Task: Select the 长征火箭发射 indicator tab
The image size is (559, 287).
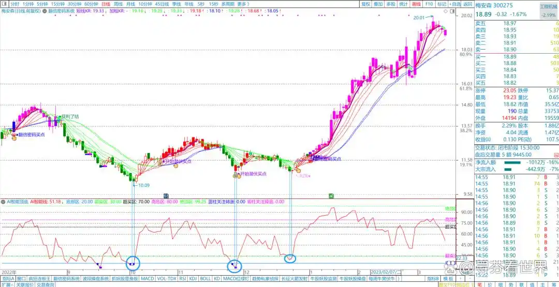Action: [x=295, y=278]
